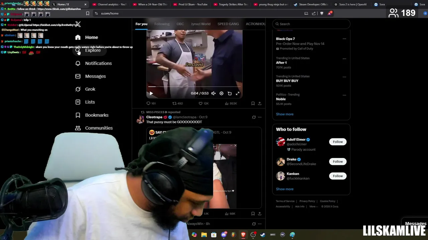
Task: Bookmark the David video post
Action: [x=253, y=103]
